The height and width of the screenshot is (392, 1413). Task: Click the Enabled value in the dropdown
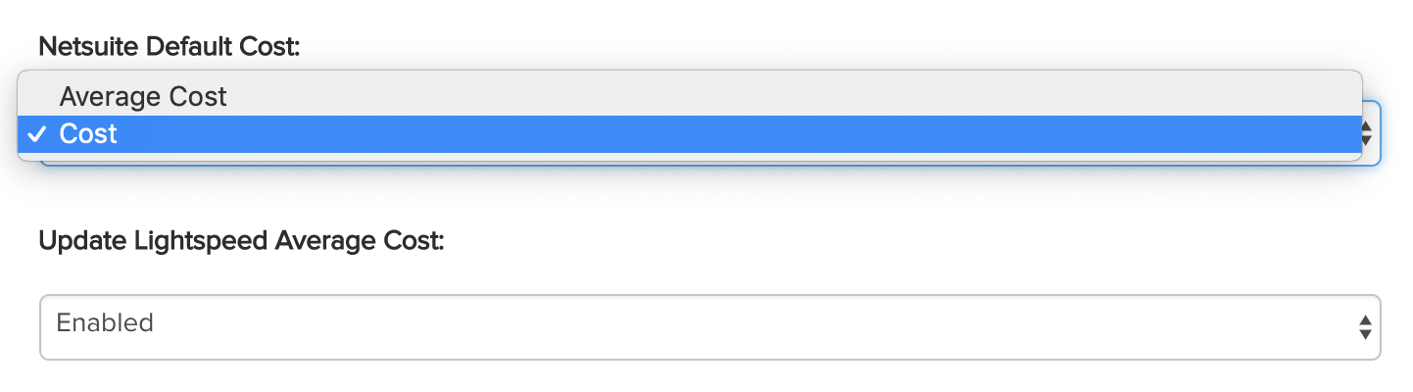point(105,322)
